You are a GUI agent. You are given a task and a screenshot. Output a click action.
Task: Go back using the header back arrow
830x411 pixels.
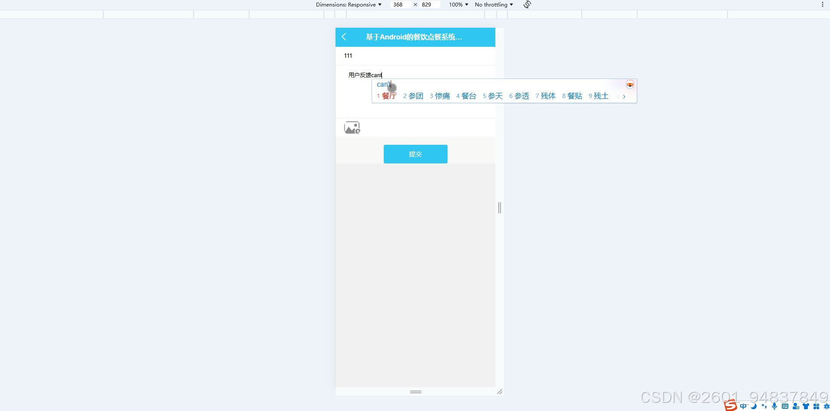[x=344, y=37]
